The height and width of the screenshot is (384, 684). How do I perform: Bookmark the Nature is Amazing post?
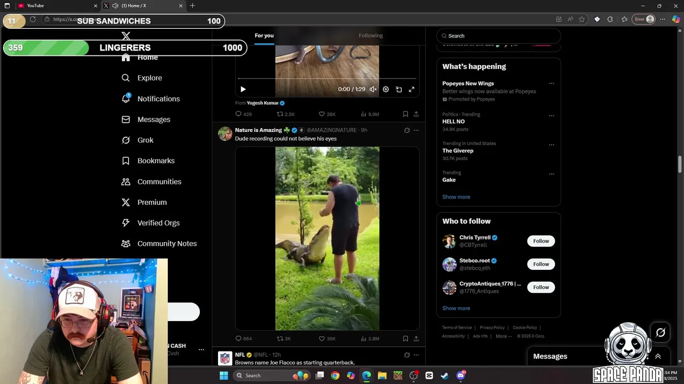406,339
